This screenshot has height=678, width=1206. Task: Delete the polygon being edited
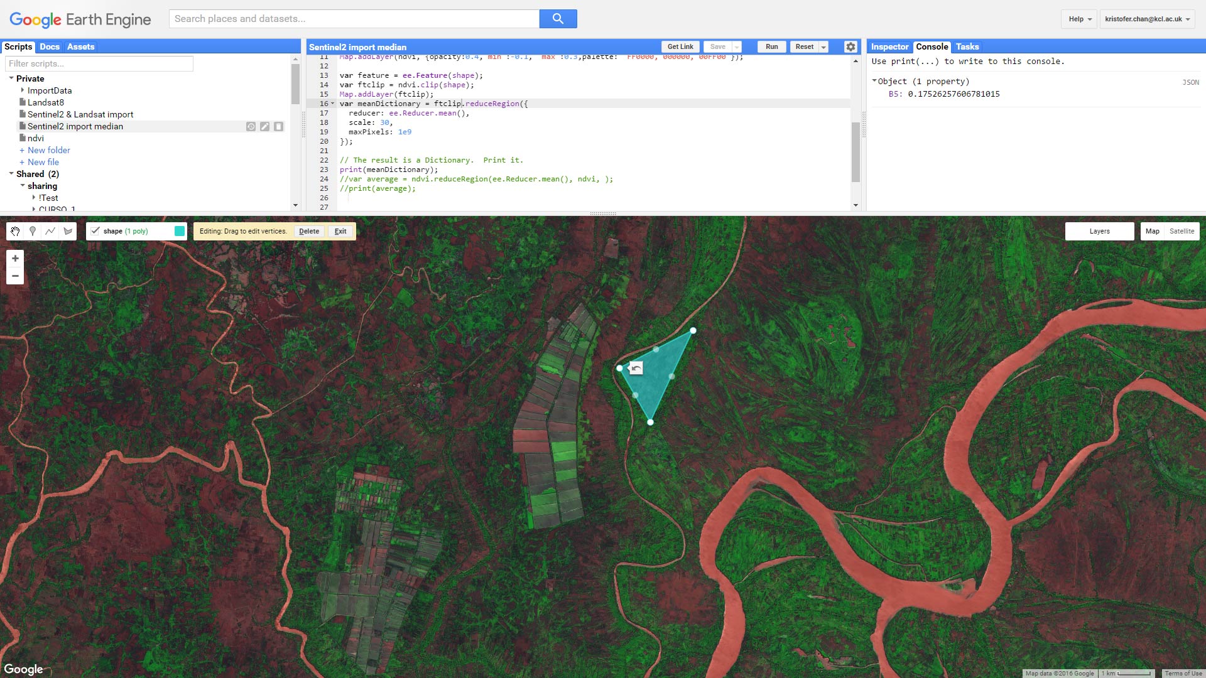309,231
